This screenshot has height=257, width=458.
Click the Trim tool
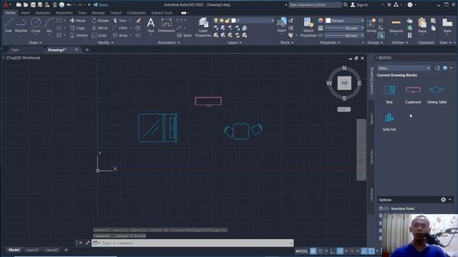120,21
